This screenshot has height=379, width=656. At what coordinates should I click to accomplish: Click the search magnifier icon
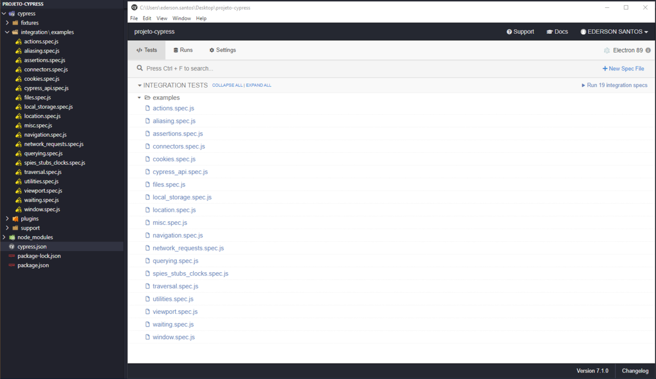tap(140, 68)
